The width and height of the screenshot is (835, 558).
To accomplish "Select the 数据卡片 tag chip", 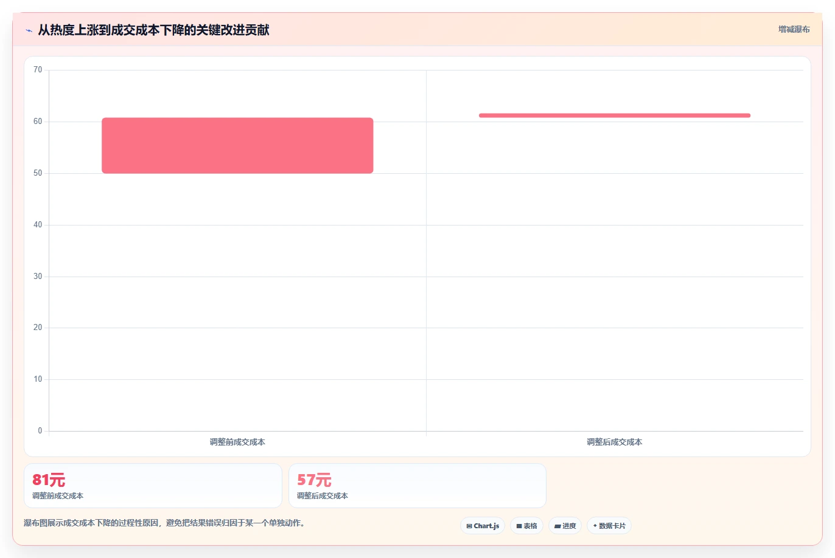I will pos(609,526).
